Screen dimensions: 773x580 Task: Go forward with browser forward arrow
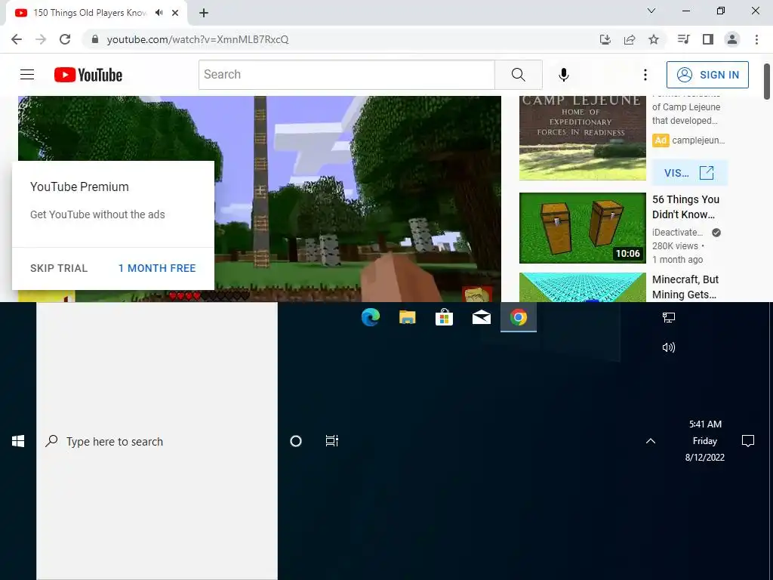(x=41, y=39)
